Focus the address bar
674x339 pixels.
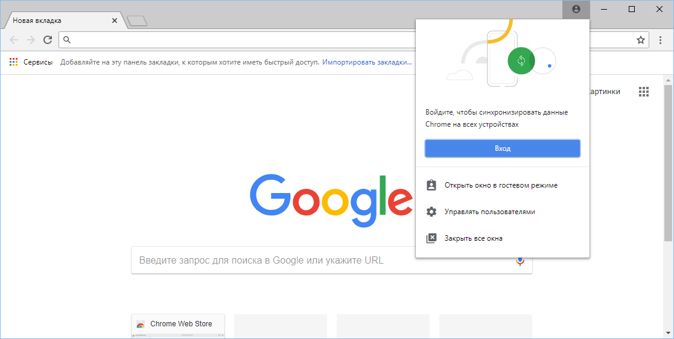click(352, 40)
